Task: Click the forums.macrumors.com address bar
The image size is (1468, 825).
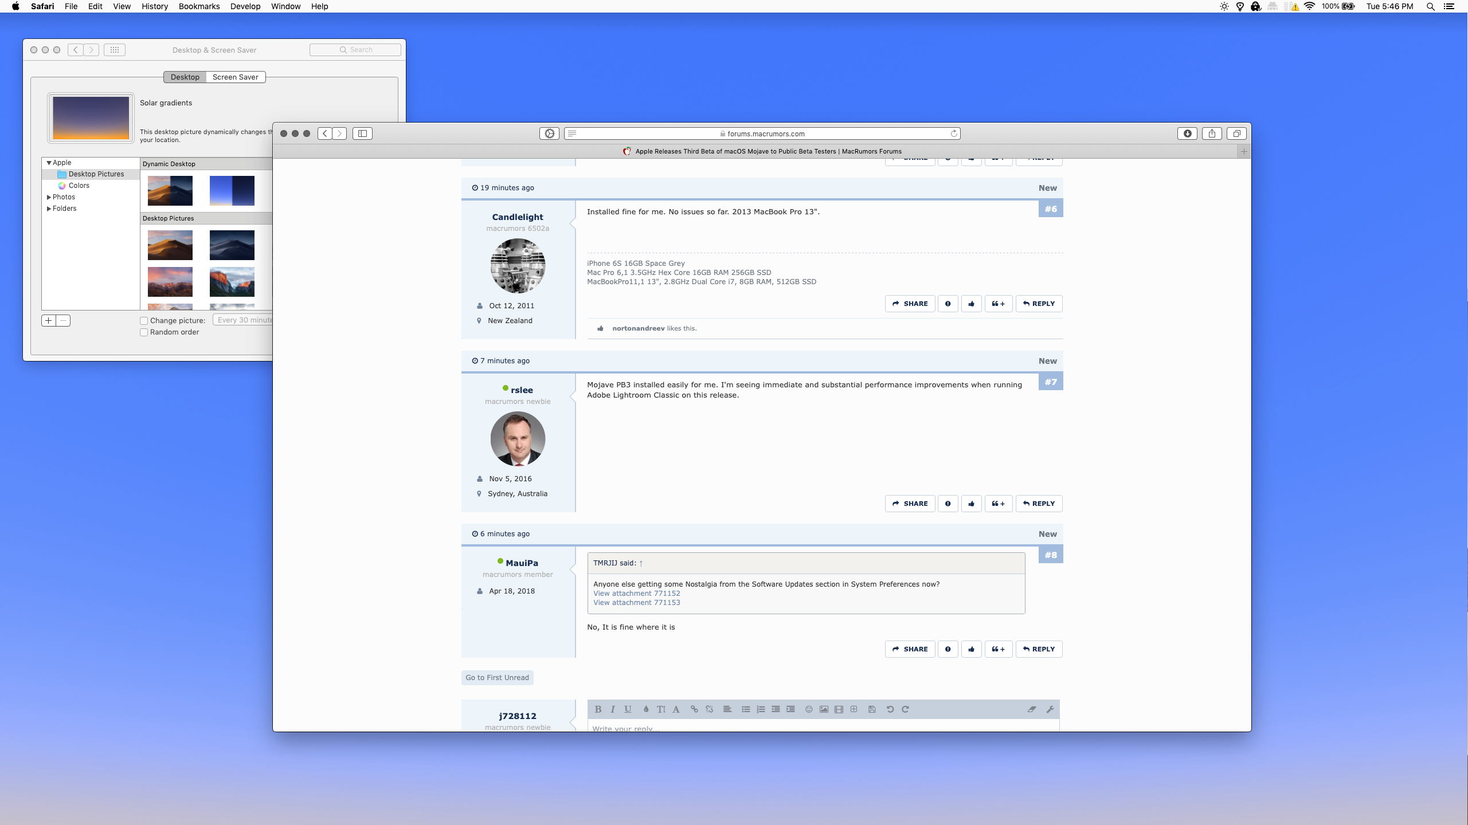Action: coord(762,133)
